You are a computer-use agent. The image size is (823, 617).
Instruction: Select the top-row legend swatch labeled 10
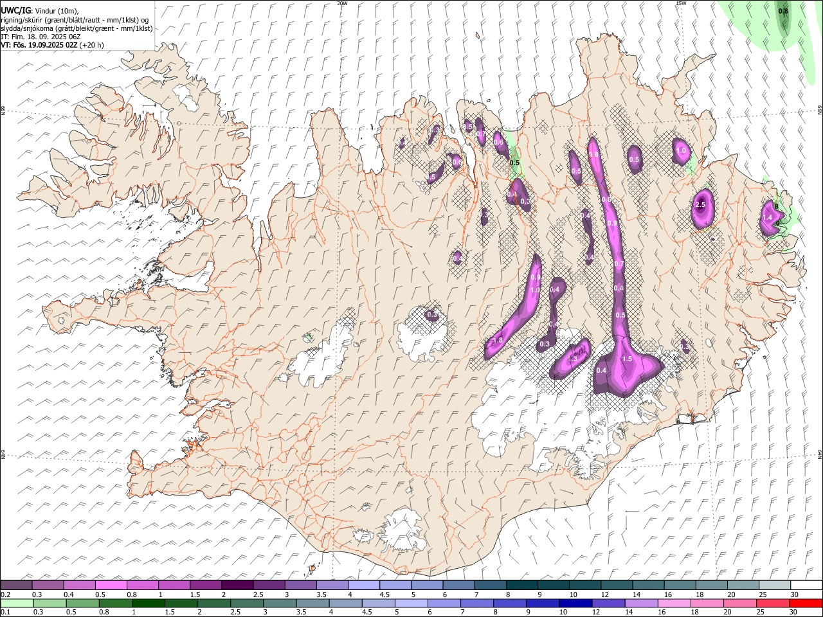[x=585, y=586]
